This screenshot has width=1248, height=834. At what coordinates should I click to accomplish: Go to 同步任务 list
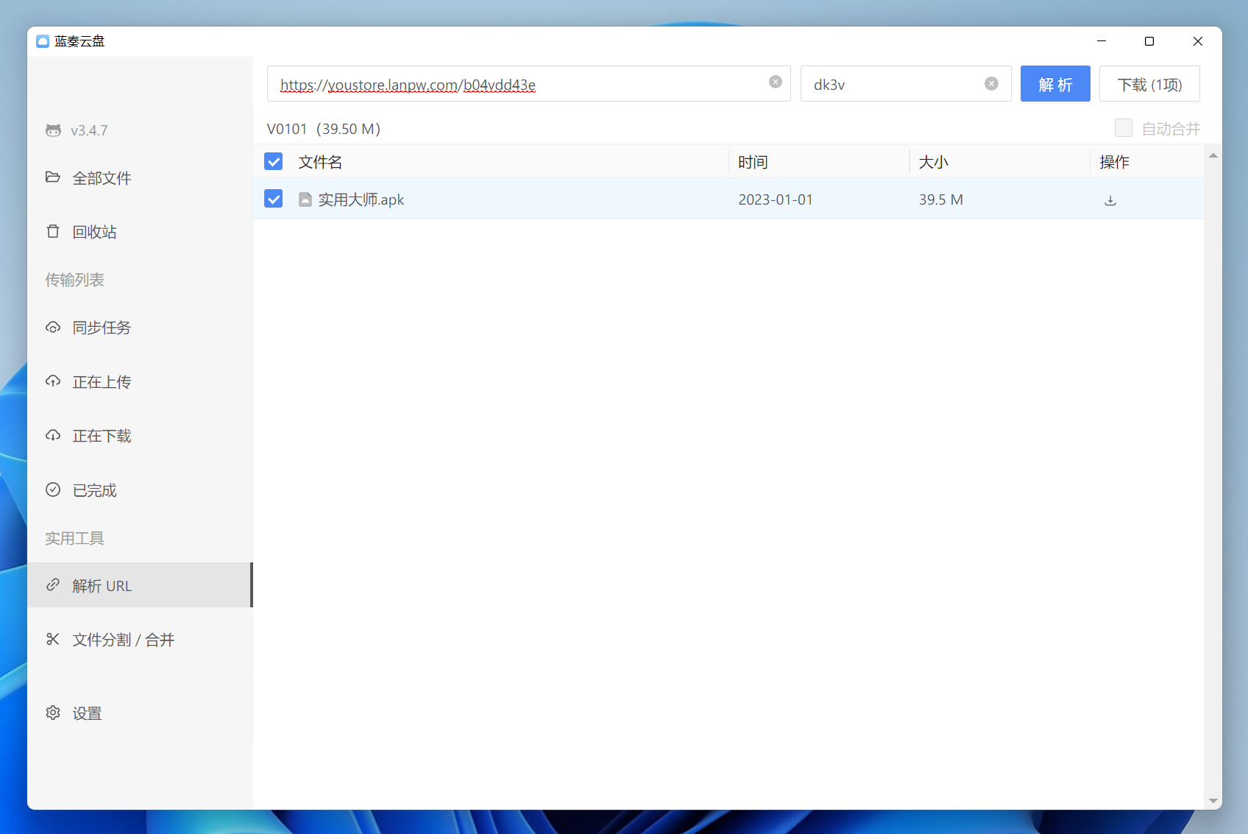coord(140,328)
